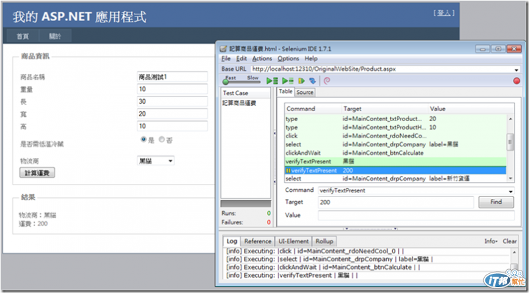Viewport: 529px width, 293px height.
Task: Click the 運費:200 result text
Action: click(x=33, y=224)
